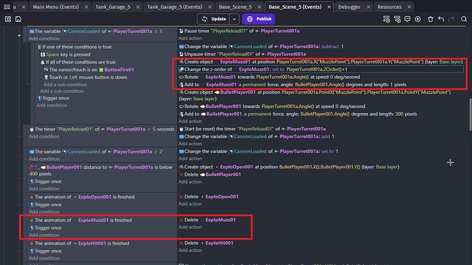Open the project manager panel icon
This screenshot has height=265, width=472.
pyautogui.click(x=8, y=19)
